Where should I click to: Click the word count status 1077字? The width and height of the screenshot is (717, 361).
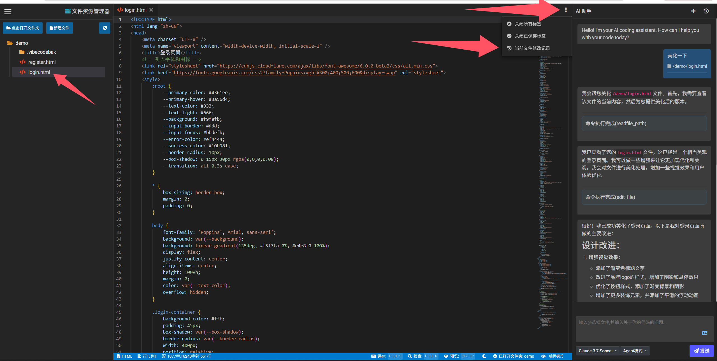coord(186,356)
